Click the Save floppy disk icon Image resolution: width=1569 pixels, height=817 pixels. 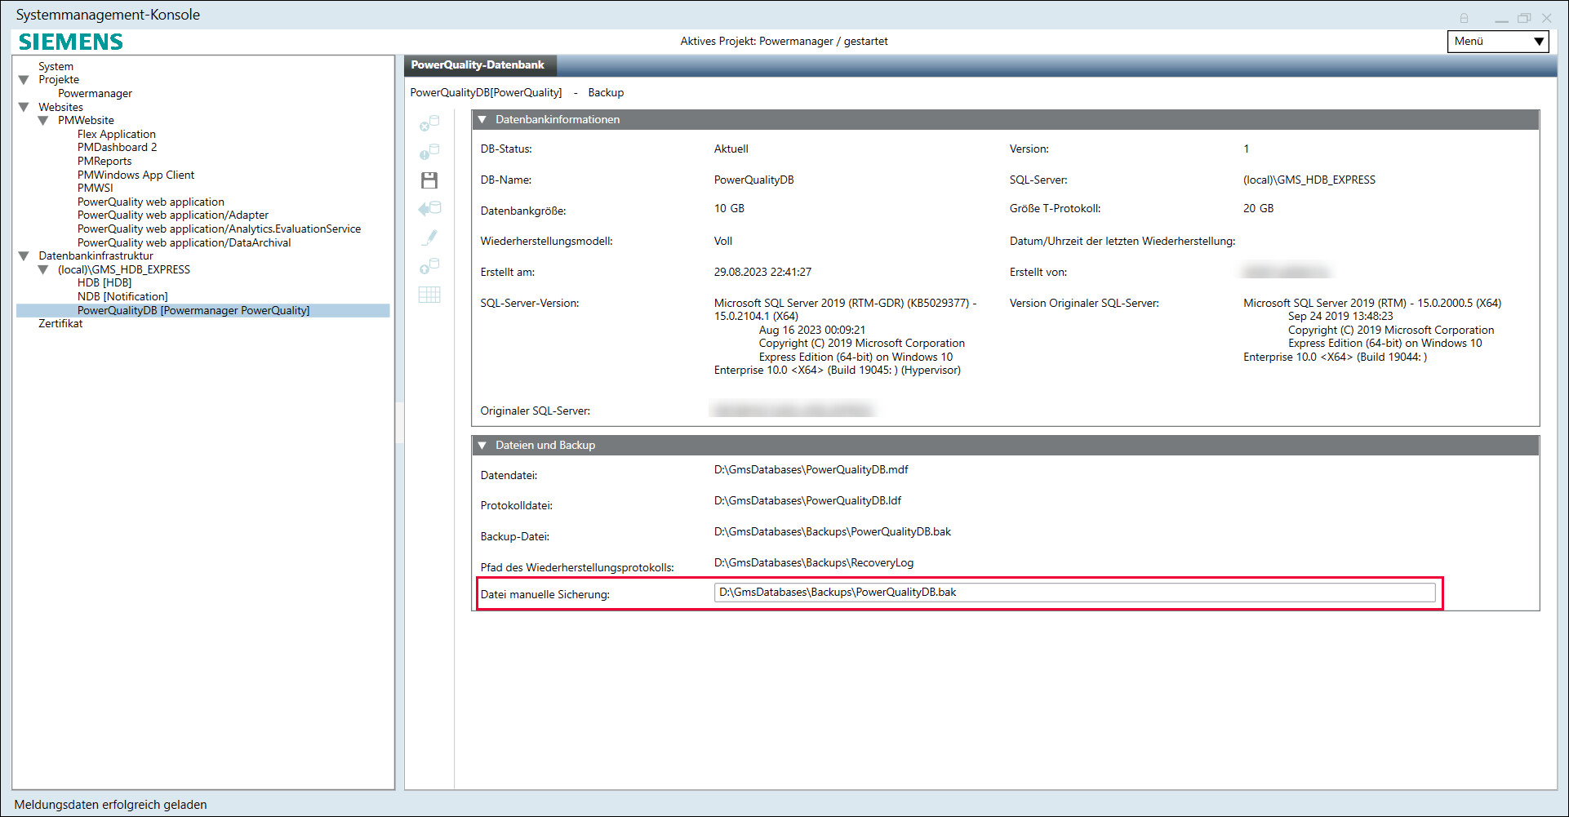pyautogui.click(x=429, y=180)
